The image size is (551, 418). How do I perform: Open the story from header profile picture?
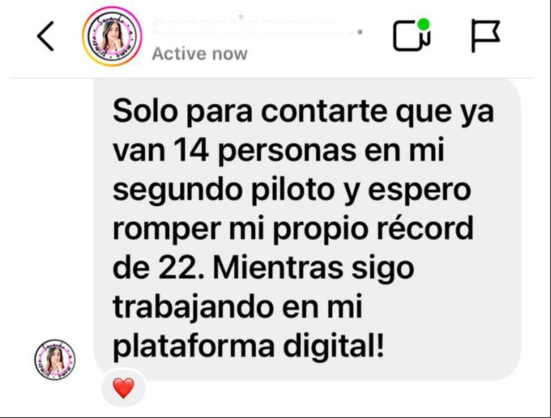pyautogui.click(x=112, y=36)
